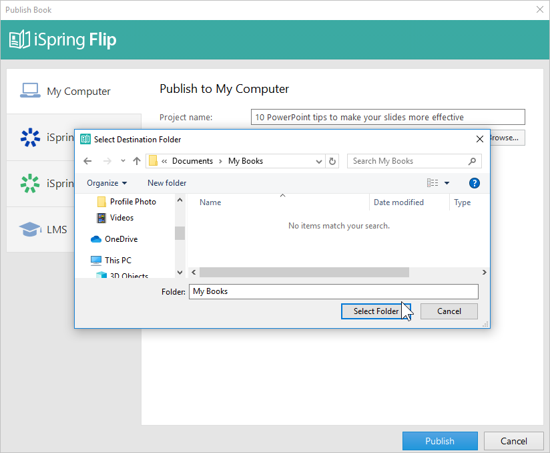Screen dimensions: 550x453
Task: Select the My Computer publish tab
Action: tap(74, 92)
